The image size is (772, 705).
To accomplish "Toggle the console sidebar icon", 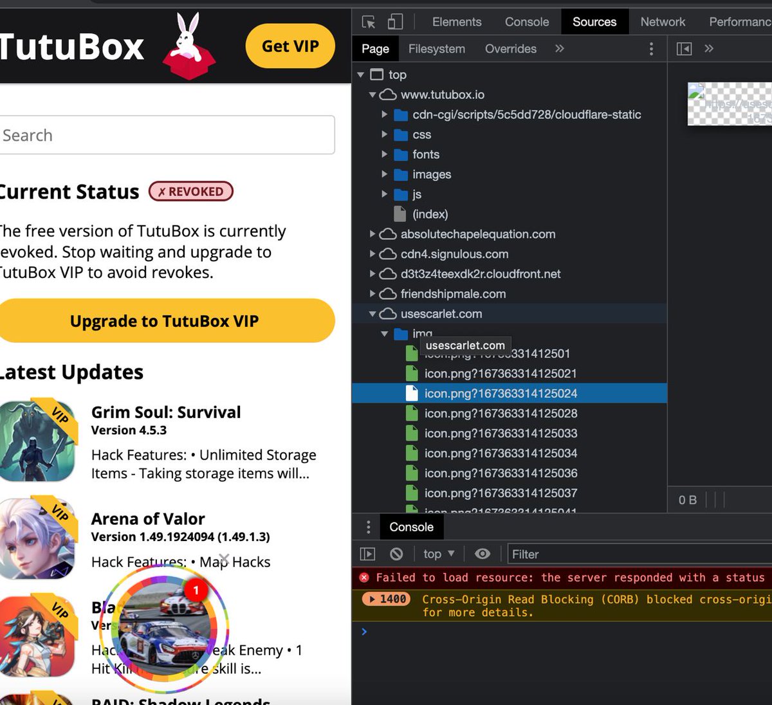I will click(x=367, y=554).
